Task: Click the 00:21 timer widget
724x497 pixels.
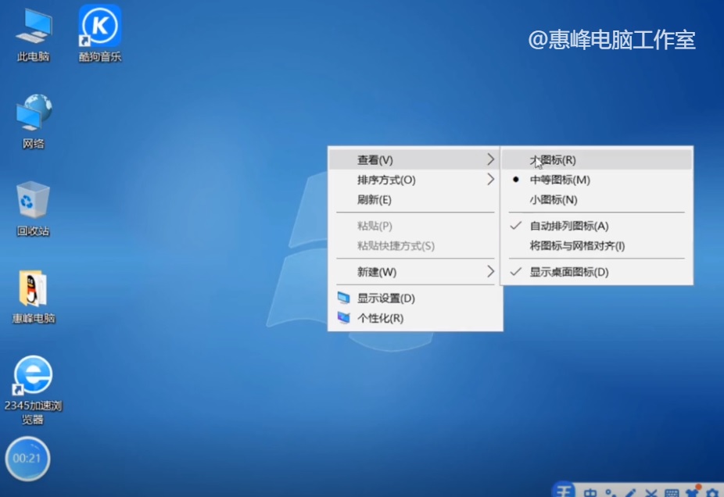Action: tap(28, 459)
